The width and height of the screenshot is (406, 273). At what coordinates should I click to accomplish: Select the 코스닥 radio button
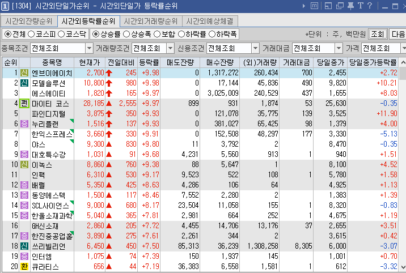tap(61, 34)
